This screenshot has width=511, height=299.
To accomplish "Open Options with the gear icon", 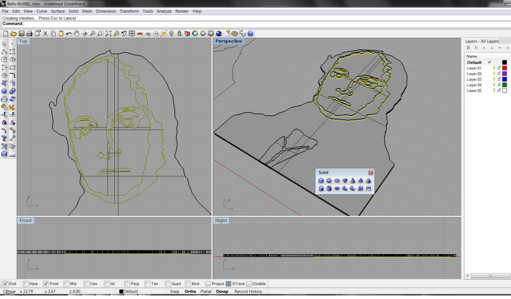I will pos(235,34).
